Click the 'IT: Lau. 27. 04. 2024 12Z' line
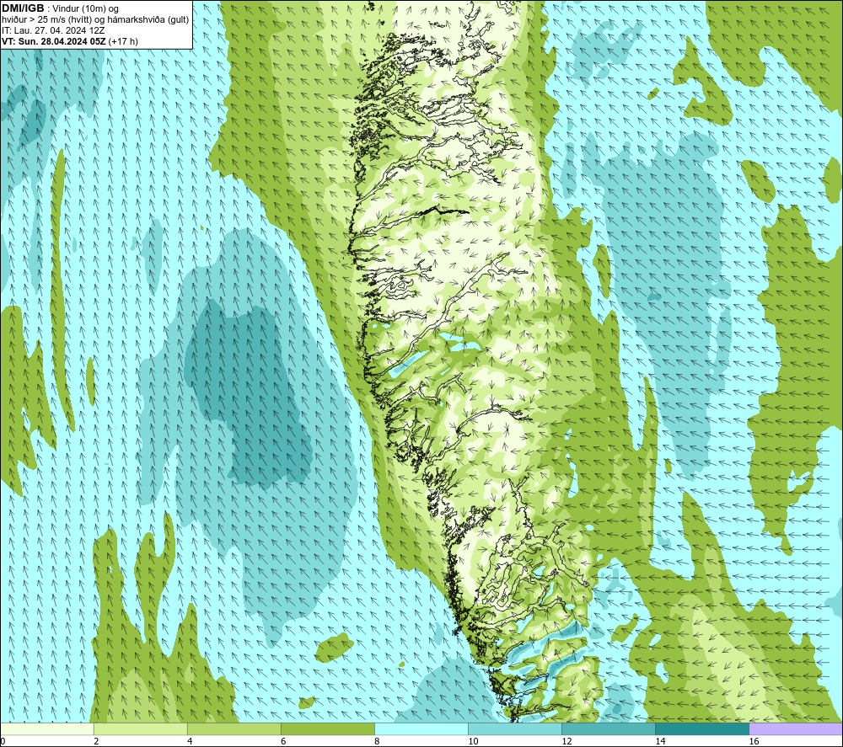Screen dimensions: 843x747 [x=53, y=30]
